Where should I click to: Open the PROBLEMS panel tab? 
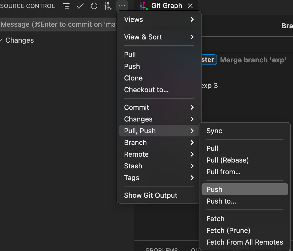(x=162, y=249)
